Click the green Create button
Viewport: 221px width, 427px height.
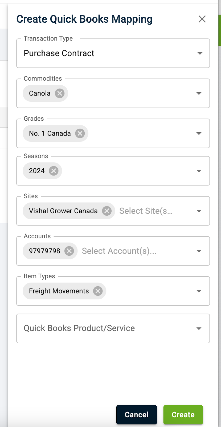183,414
